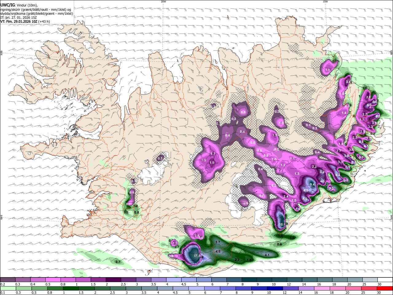Click the 17.9 precipitation value on the map

pos(197,256)
